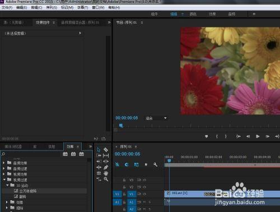Show more workspaces with chevron
Image resolution: width=280 pixels, height=212 pixels.
point(254,14)
